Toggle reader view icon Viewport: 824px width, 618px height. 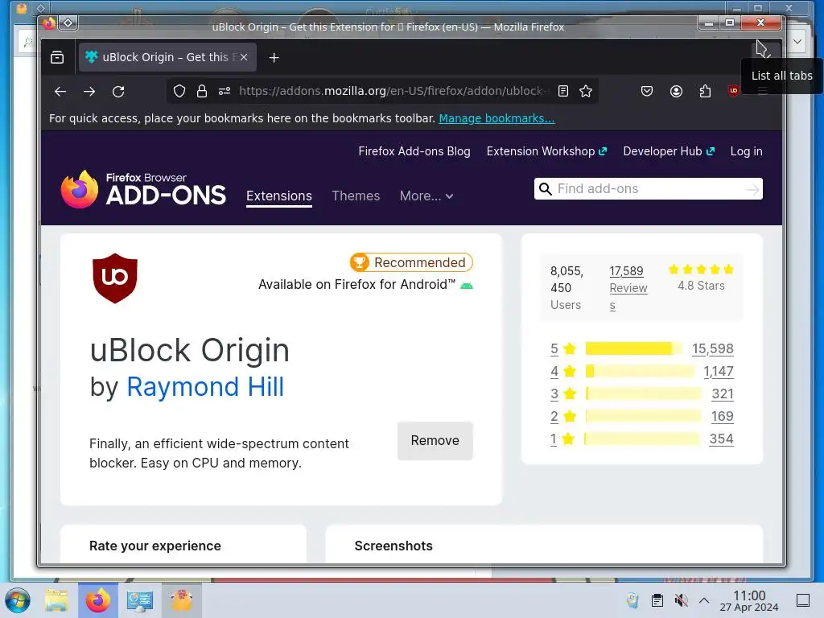(562, 92)
